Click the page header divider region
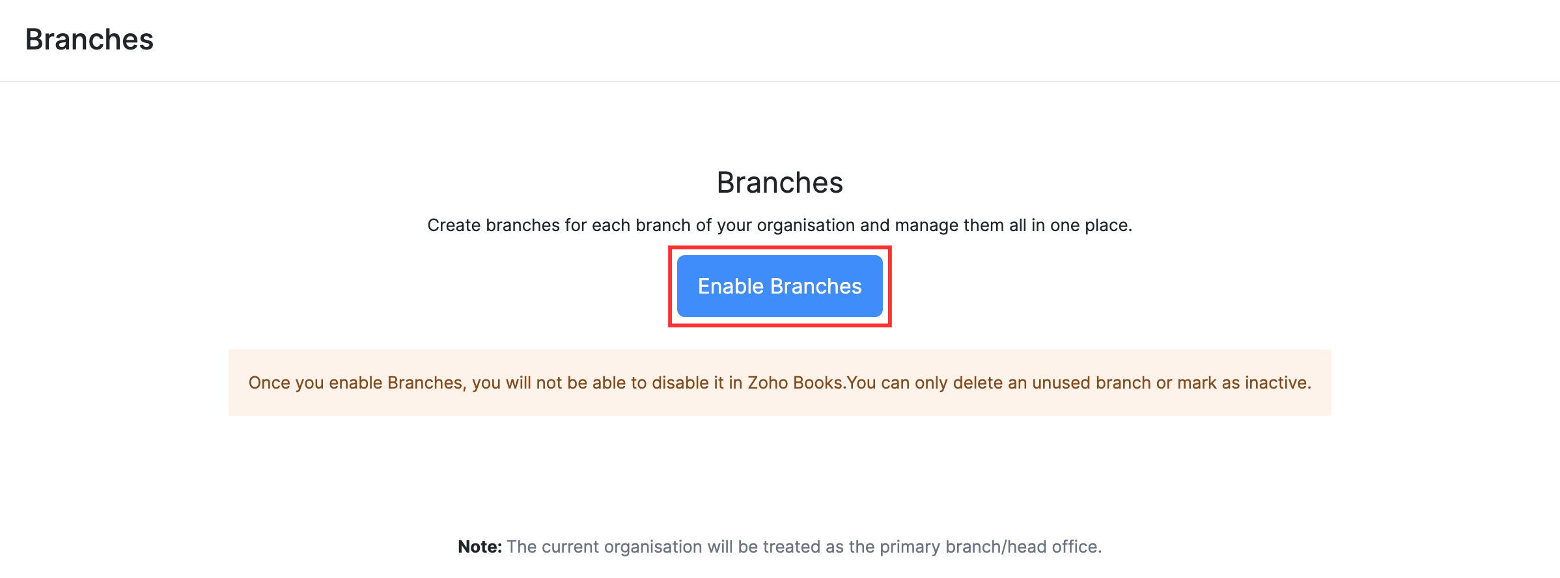1560x578 pixels. (x=779, y=80)
